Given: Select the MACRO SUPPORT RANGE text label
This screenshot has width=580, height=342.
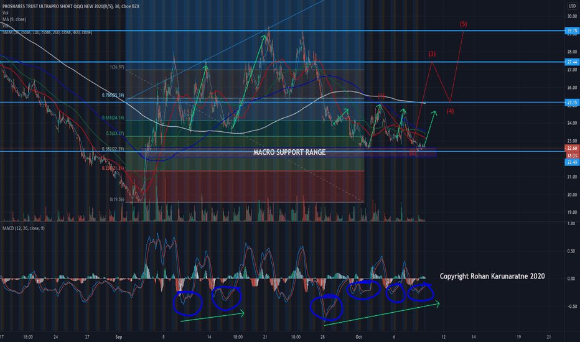Looking at the screenshot, I should [289, 152].
